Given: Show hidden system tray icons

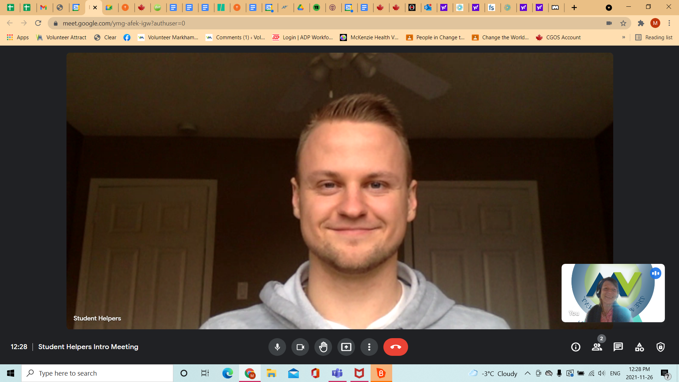Looking at the screenshot, I should 527,374.
